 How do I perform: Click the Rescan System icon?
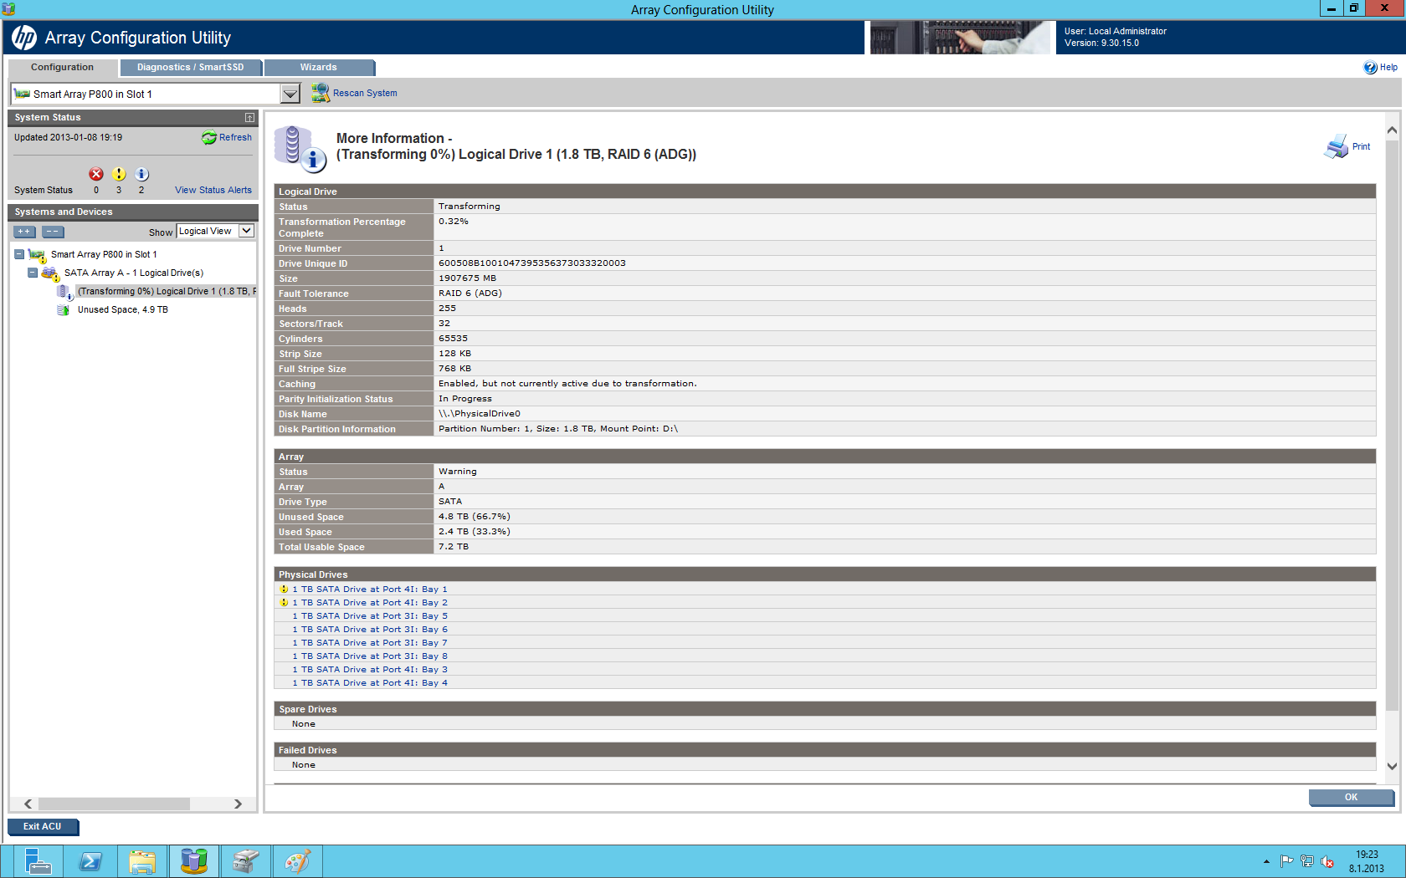tap(320, 93)
